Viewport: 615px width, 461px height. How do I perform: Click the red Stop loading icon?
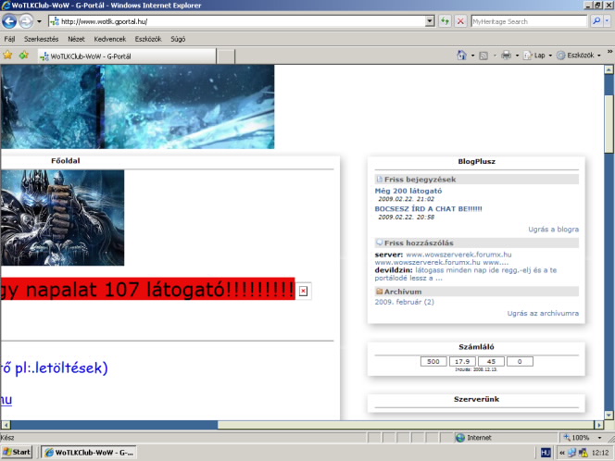click(x=460, y=21)
